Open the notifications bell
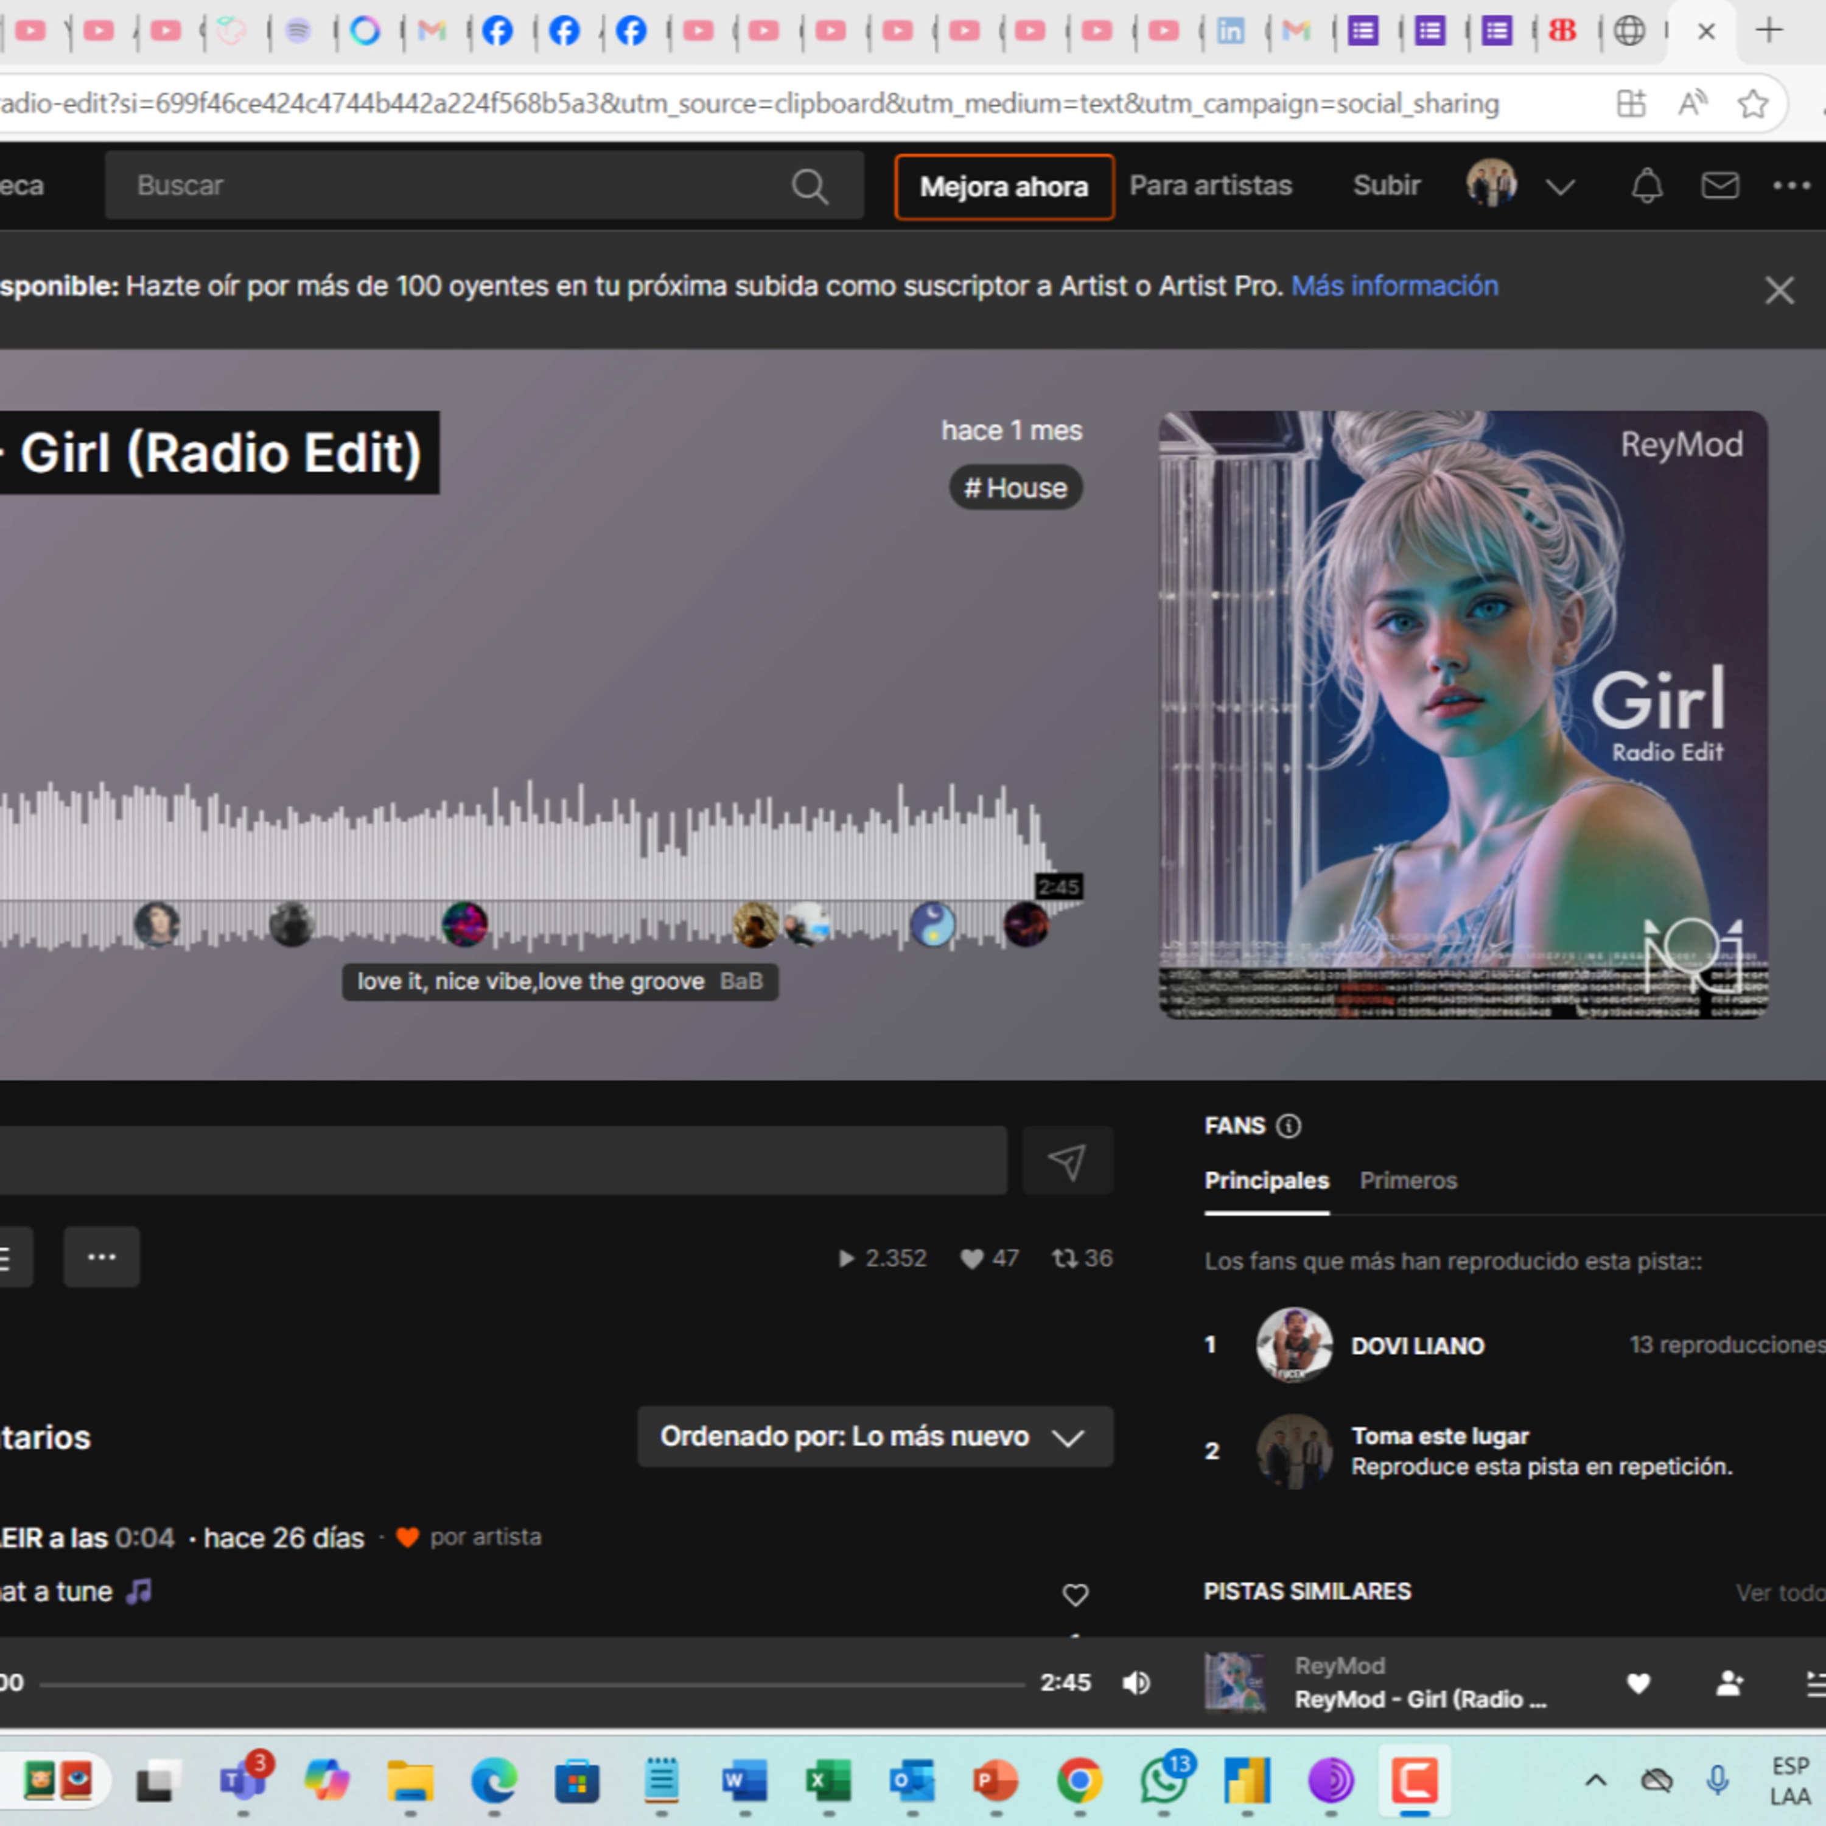 pyautogui.click(x=1646, y=185)
